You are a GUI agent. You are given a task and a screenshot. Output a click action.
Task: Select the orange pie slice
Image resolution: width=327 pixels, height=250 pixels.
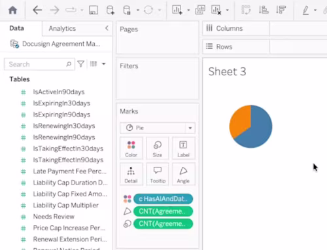tap(239, 120)
